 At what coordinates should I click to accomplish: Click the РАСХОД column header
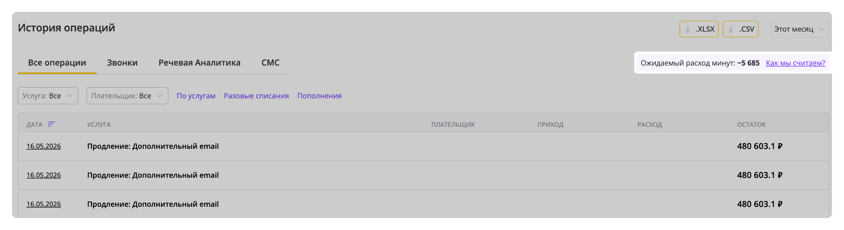click(x=649, y=124)
